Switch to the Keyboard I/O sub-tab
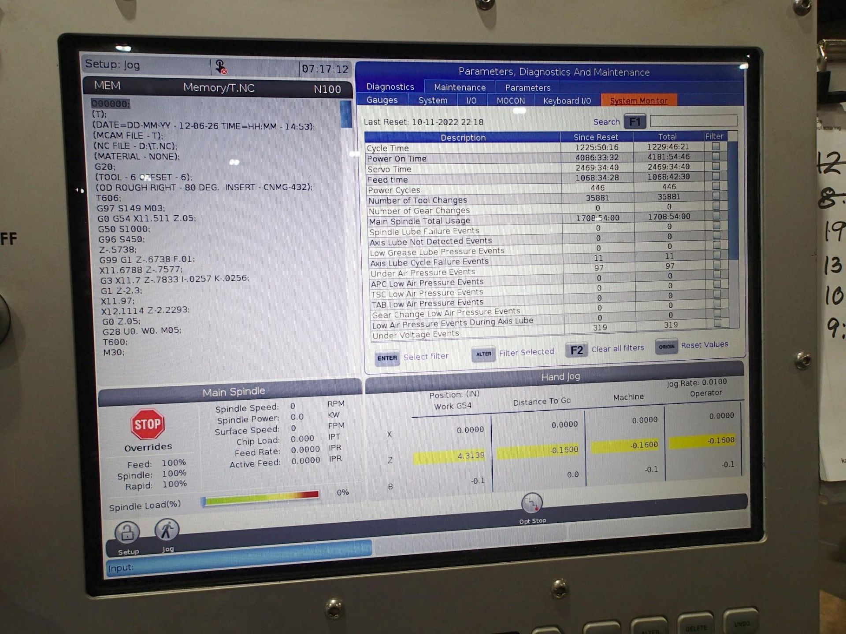 point(567,101)
